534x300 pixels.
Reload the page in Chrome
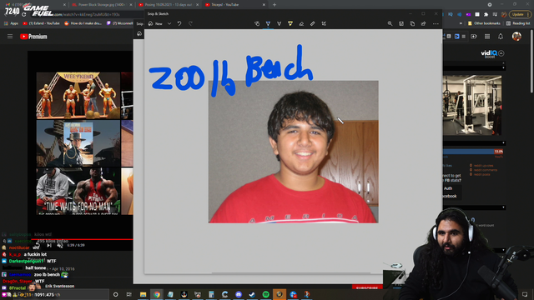tap(23, 15)
